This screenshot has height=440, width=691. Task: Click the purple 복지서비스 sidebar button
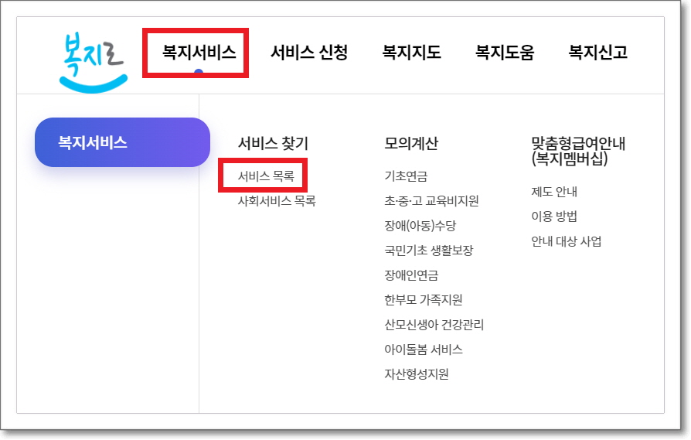(122, 142)
